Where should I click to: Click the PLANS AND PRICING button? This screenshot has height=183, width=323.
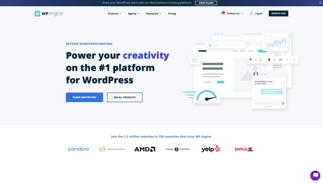(85, 97)
